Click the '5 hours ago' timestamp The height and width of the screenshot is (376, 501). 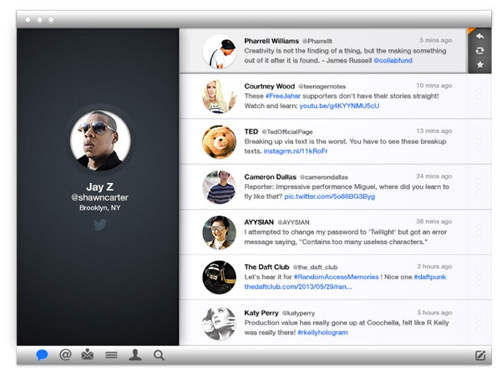tap(434, 313)
